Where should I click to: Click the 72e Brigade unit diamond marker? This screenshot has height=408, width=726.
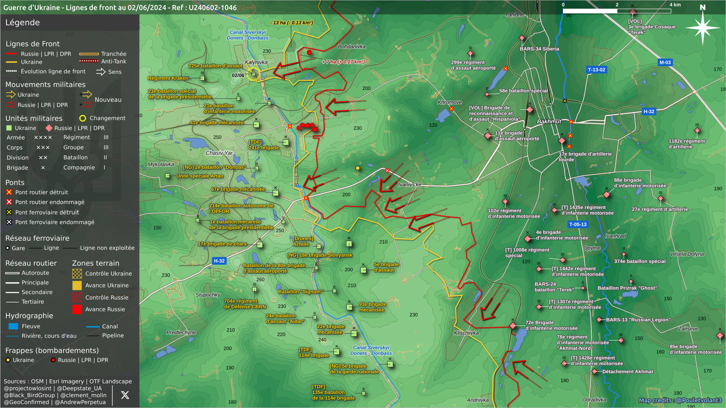pyautogui.click(x=513, y=326)
